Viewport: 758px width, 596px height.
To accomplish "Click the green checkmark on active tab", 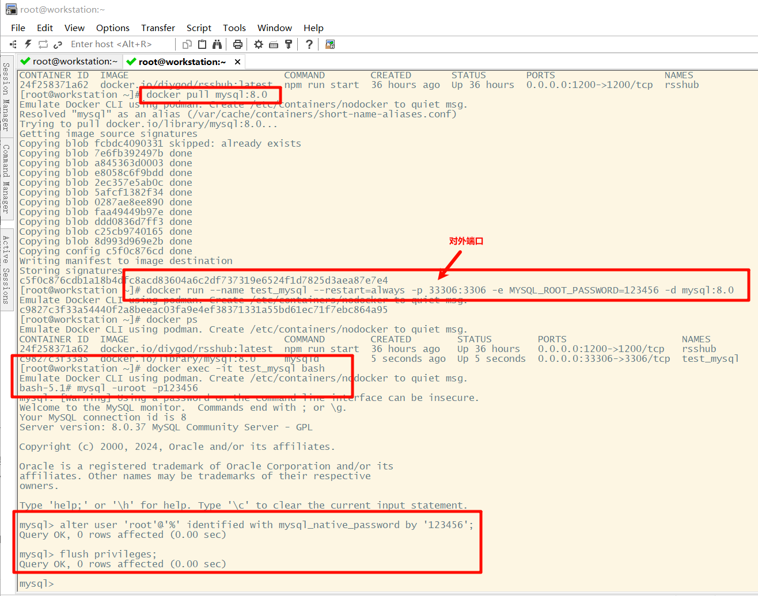I will pos(131,62).
